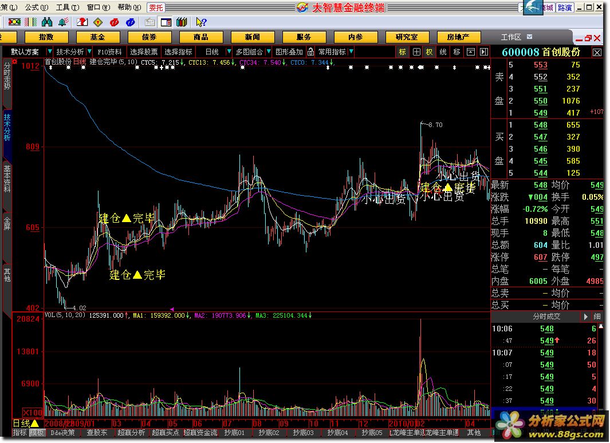This screenshot has height=443, width=610.
Task: Click the yellow diamond arrow icon
Action: click(98, 22)
